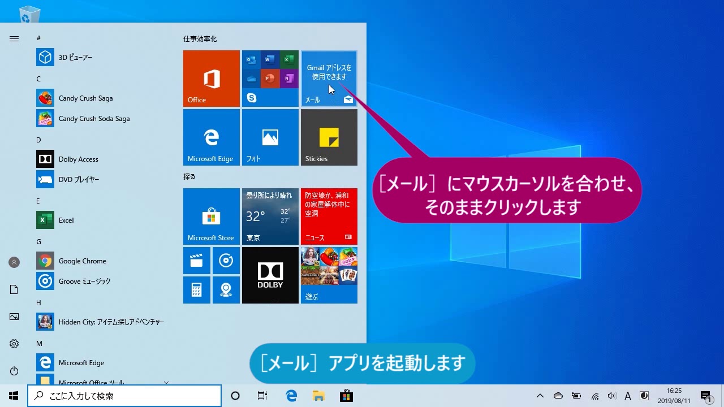Open the games folder tile labeled 遊ぶ
724x407 pixels.
click(329, 275)
